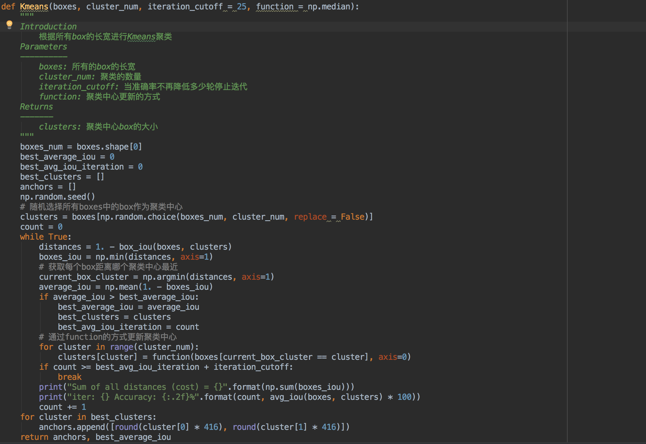Click the box_iou(boxes, clusters) call
This screenshot has height=444, width=646.
point(175,247)
